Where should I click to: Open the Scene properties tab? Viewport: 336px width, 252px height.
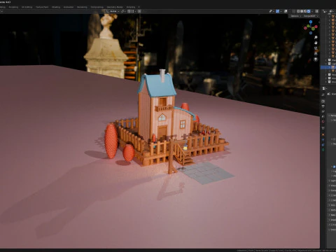pos(323,116)
